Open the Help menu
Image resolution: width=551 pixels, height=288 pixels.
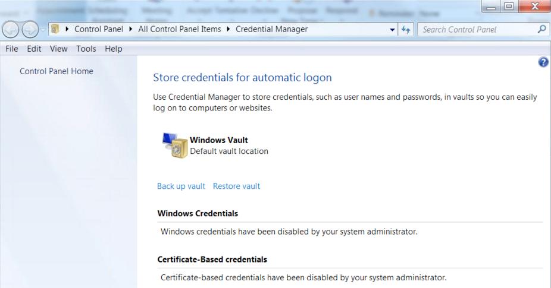(x=114, y=49)
